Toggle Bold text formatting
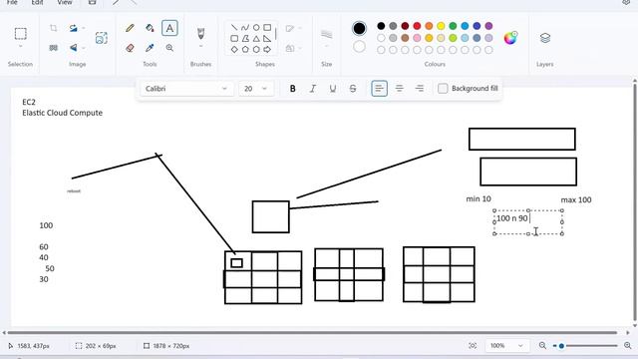Viewport: 638px width, 359px height. point(292,89)
